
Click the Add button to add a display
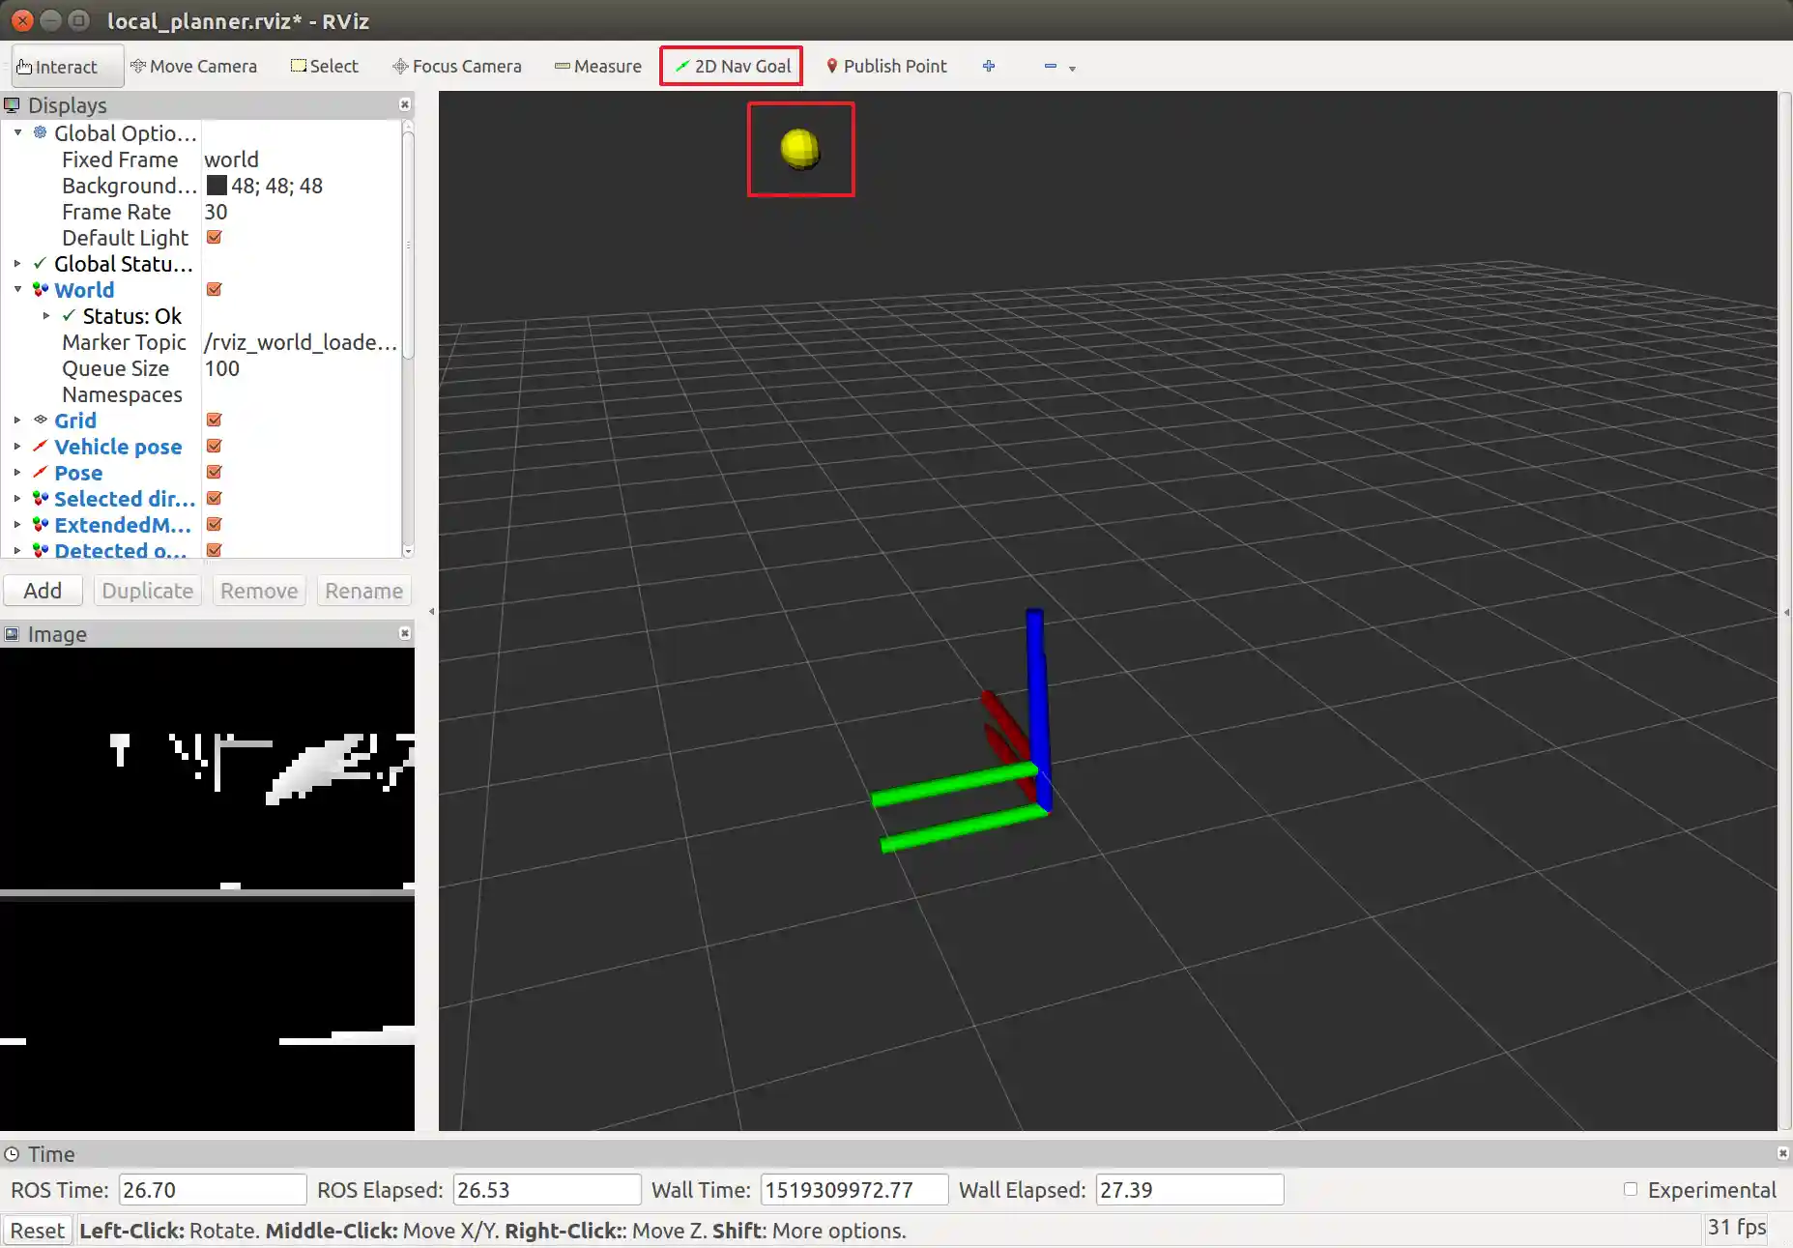tap(43, 590)
